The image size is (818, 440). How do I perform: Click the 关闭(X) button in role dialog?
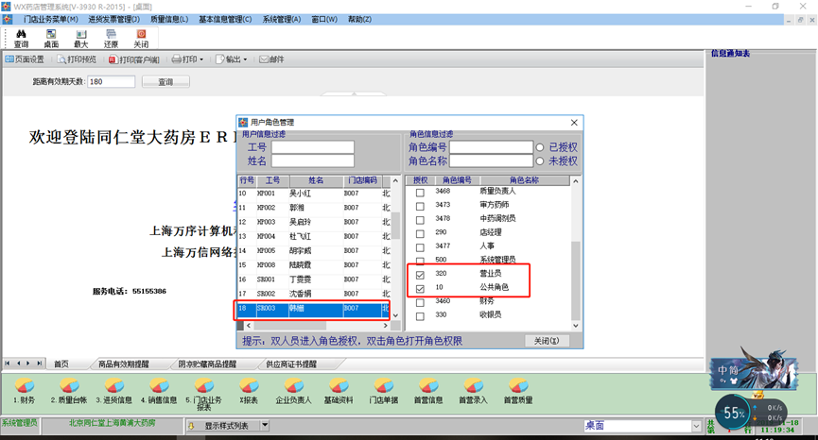click(547, 341)
